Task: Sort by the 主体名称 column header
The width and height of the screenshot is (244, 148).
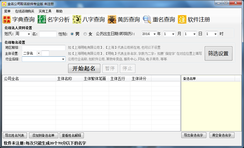Action: click(x=69, y=78)
